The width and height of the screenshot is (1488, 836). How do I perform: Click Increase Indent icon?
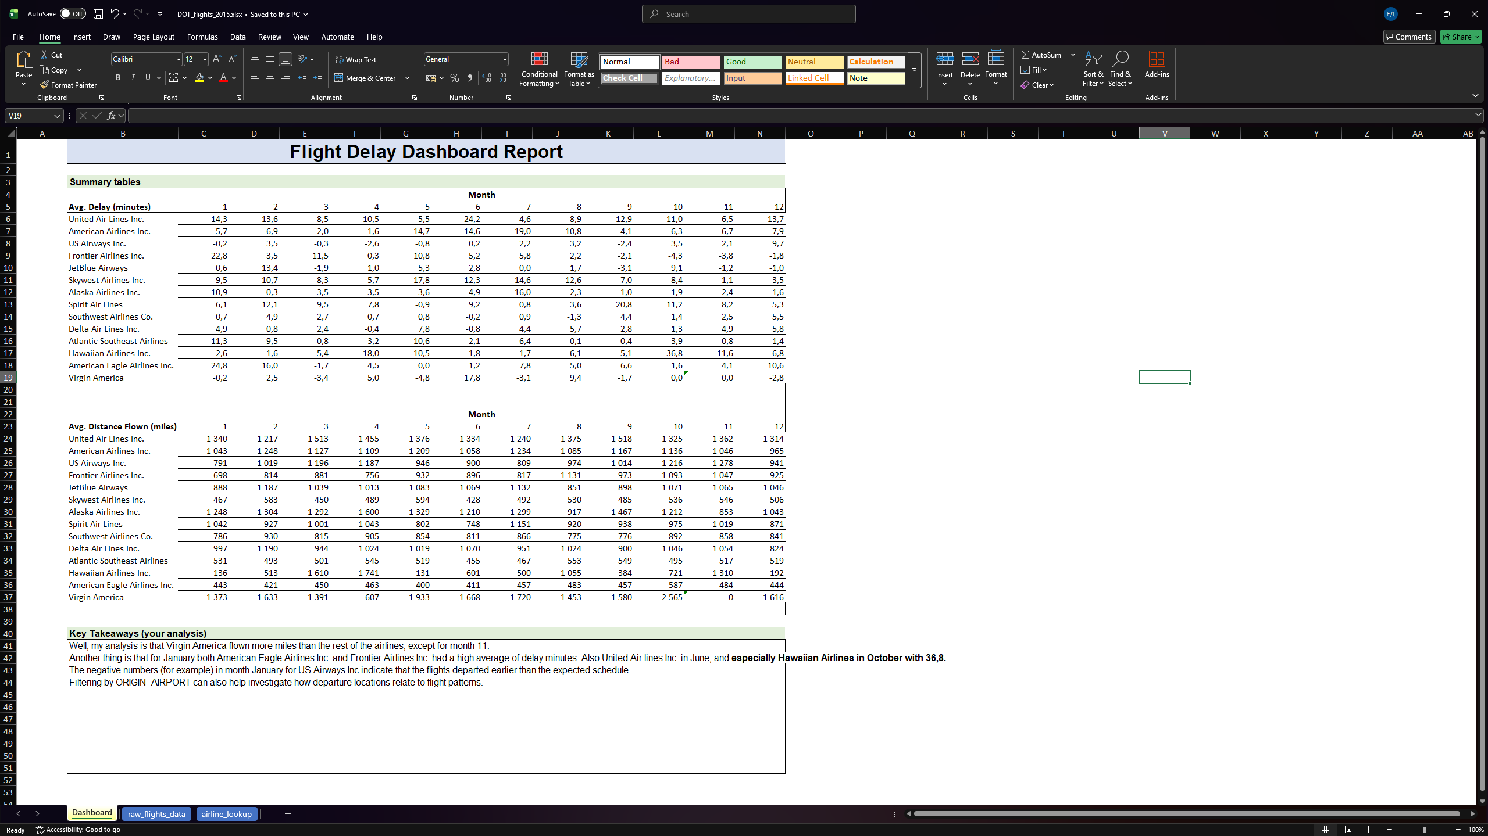point(317,78)
